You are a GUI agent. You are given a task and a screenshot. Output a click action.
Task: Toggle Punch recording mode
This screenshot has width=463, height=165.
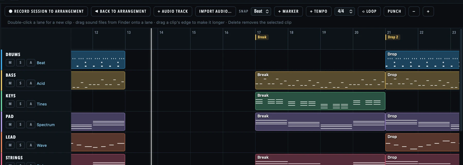click(x=394, y=11)
